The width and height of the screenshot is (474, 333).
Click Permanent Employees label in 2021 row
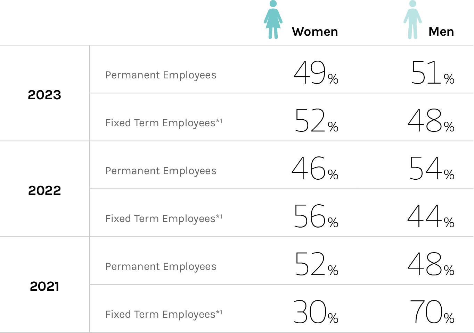point(161,267)
